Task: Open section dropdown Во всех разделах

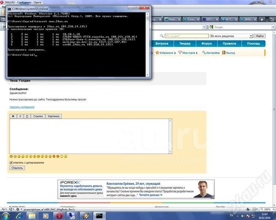Action: point(251,36)
